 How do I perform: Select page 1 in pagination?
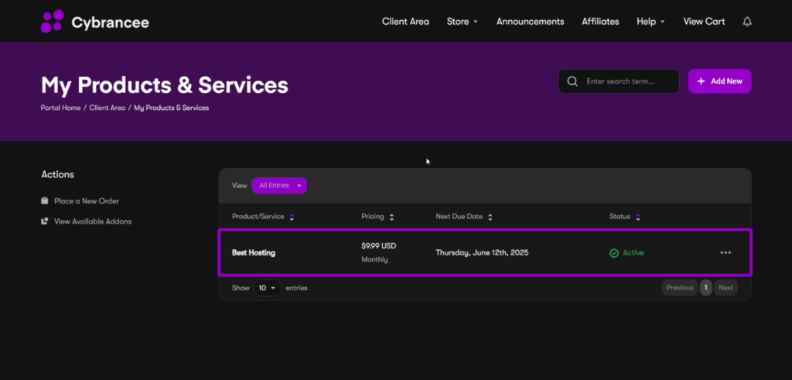pyautogui.click(x=706, y=288)
